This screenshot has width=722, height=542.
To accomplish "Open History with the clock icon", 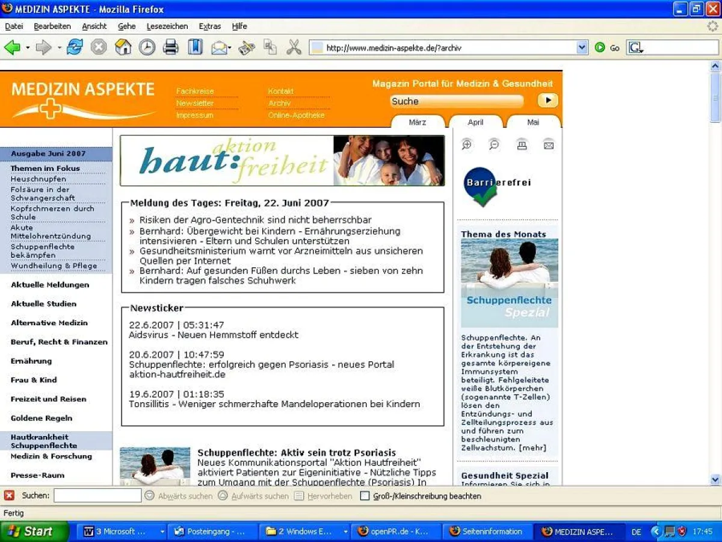I will point(147,48).
